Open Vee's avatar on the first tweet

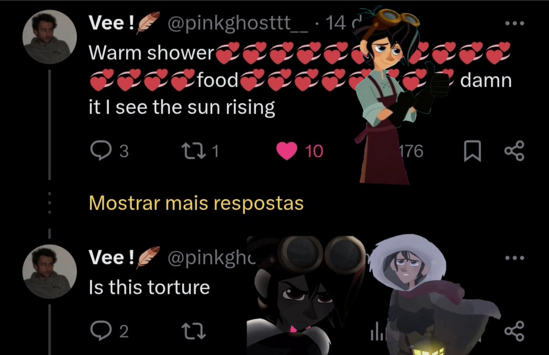point(50,36)
